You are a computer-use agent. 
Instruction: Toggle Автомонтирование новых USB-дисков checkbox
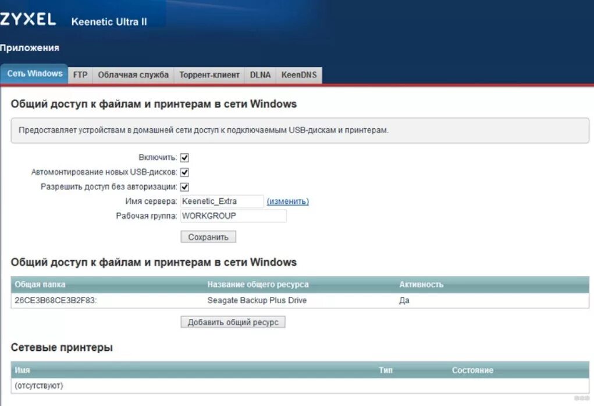point(184,173)
